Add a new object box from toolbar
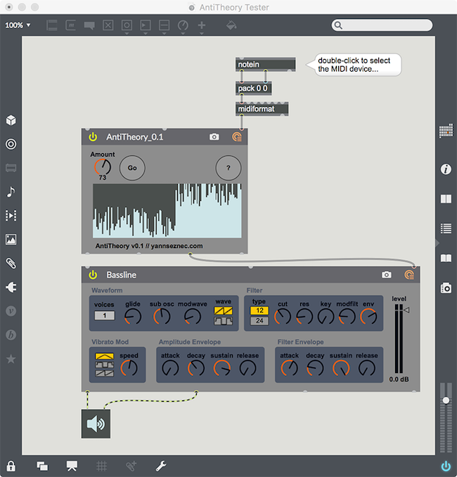 [52, 25]
